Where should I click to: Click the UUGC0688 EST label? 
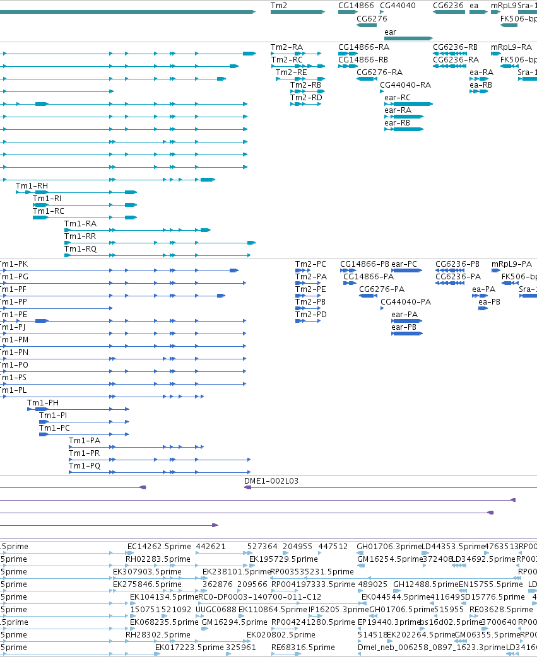(x=216, y=609)
